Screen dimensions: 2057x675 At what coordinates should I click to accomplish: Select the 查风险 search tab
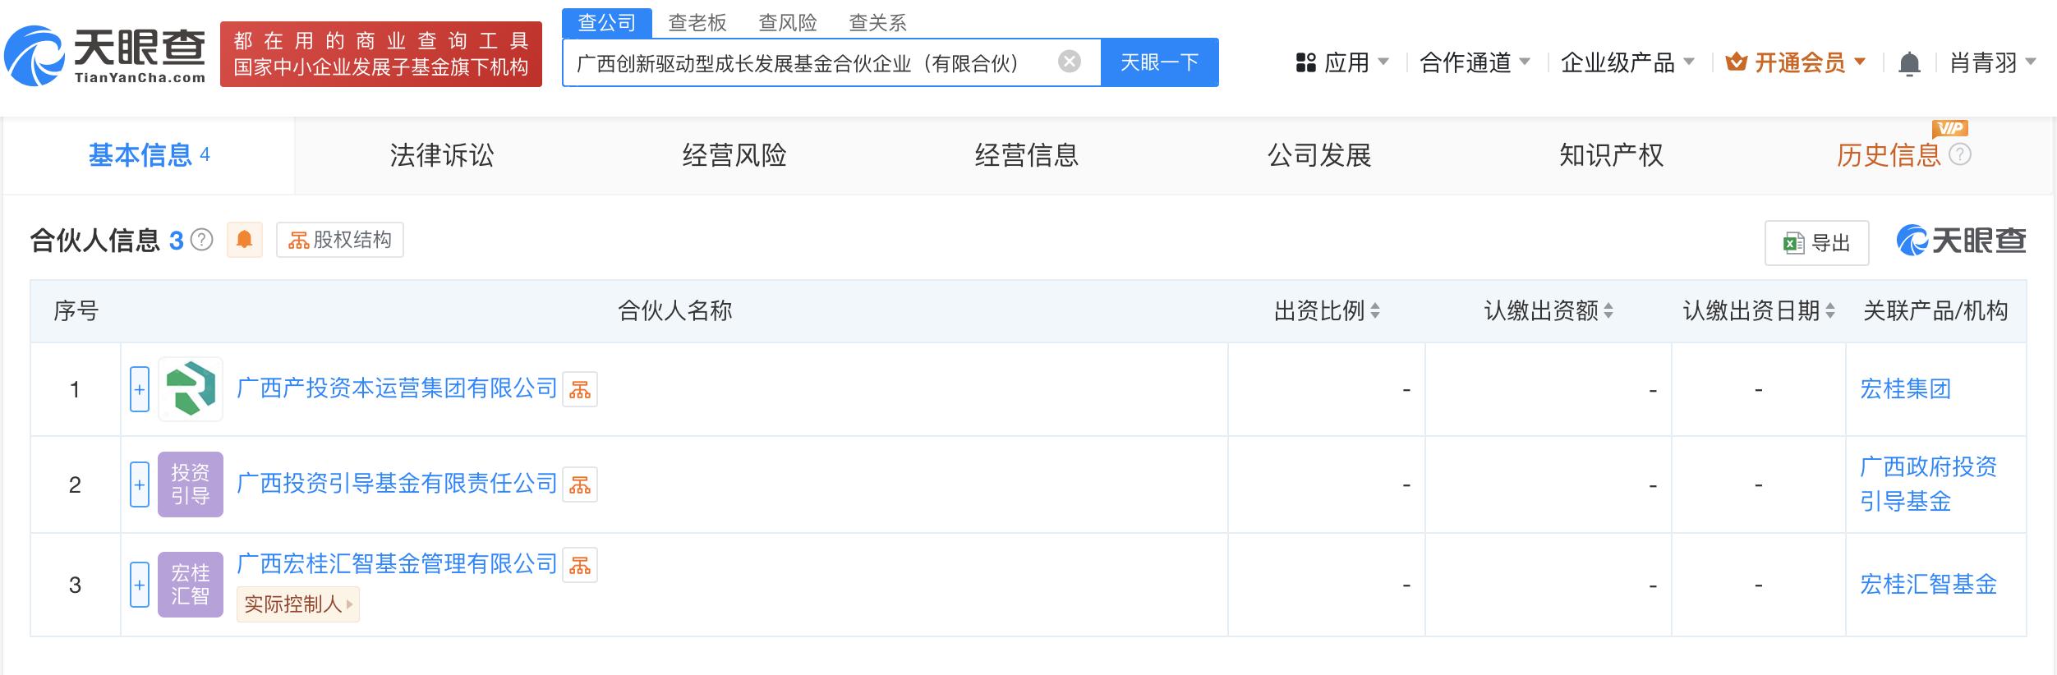coord(788,23)
